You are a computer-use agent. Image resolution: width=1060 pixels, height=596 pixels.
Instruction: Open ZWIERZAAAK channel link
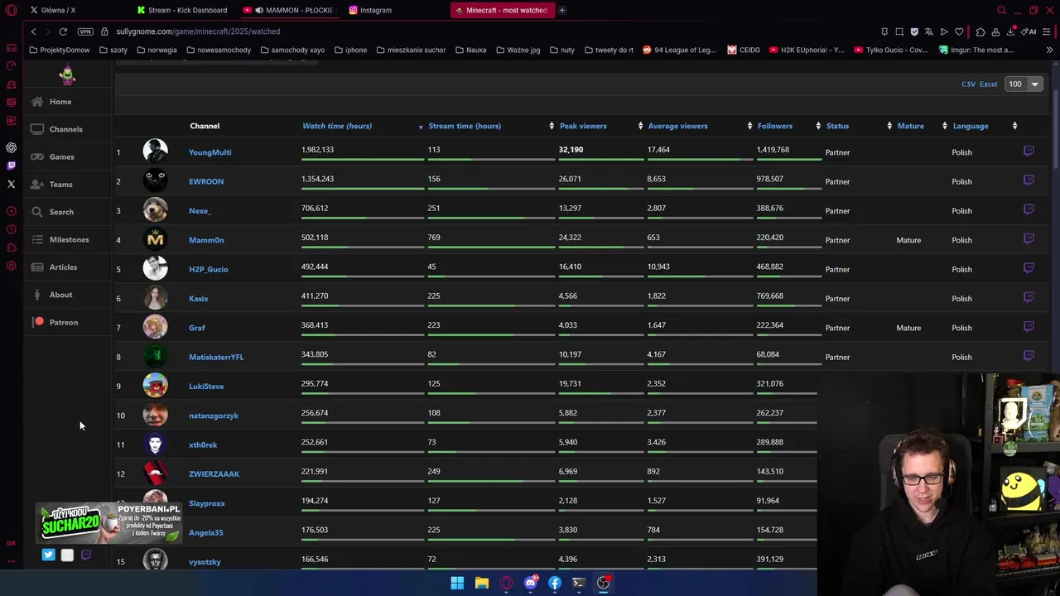214,473
